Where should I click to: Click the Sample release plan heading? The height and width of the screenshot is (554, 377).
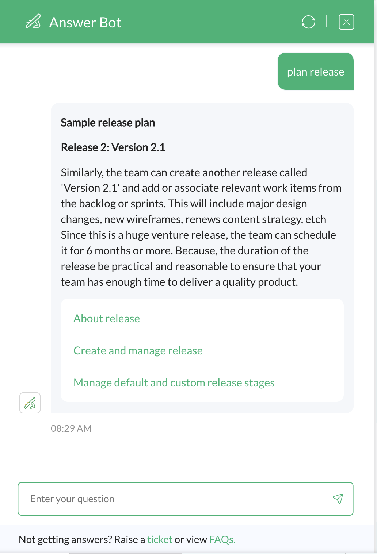[108, 123]
